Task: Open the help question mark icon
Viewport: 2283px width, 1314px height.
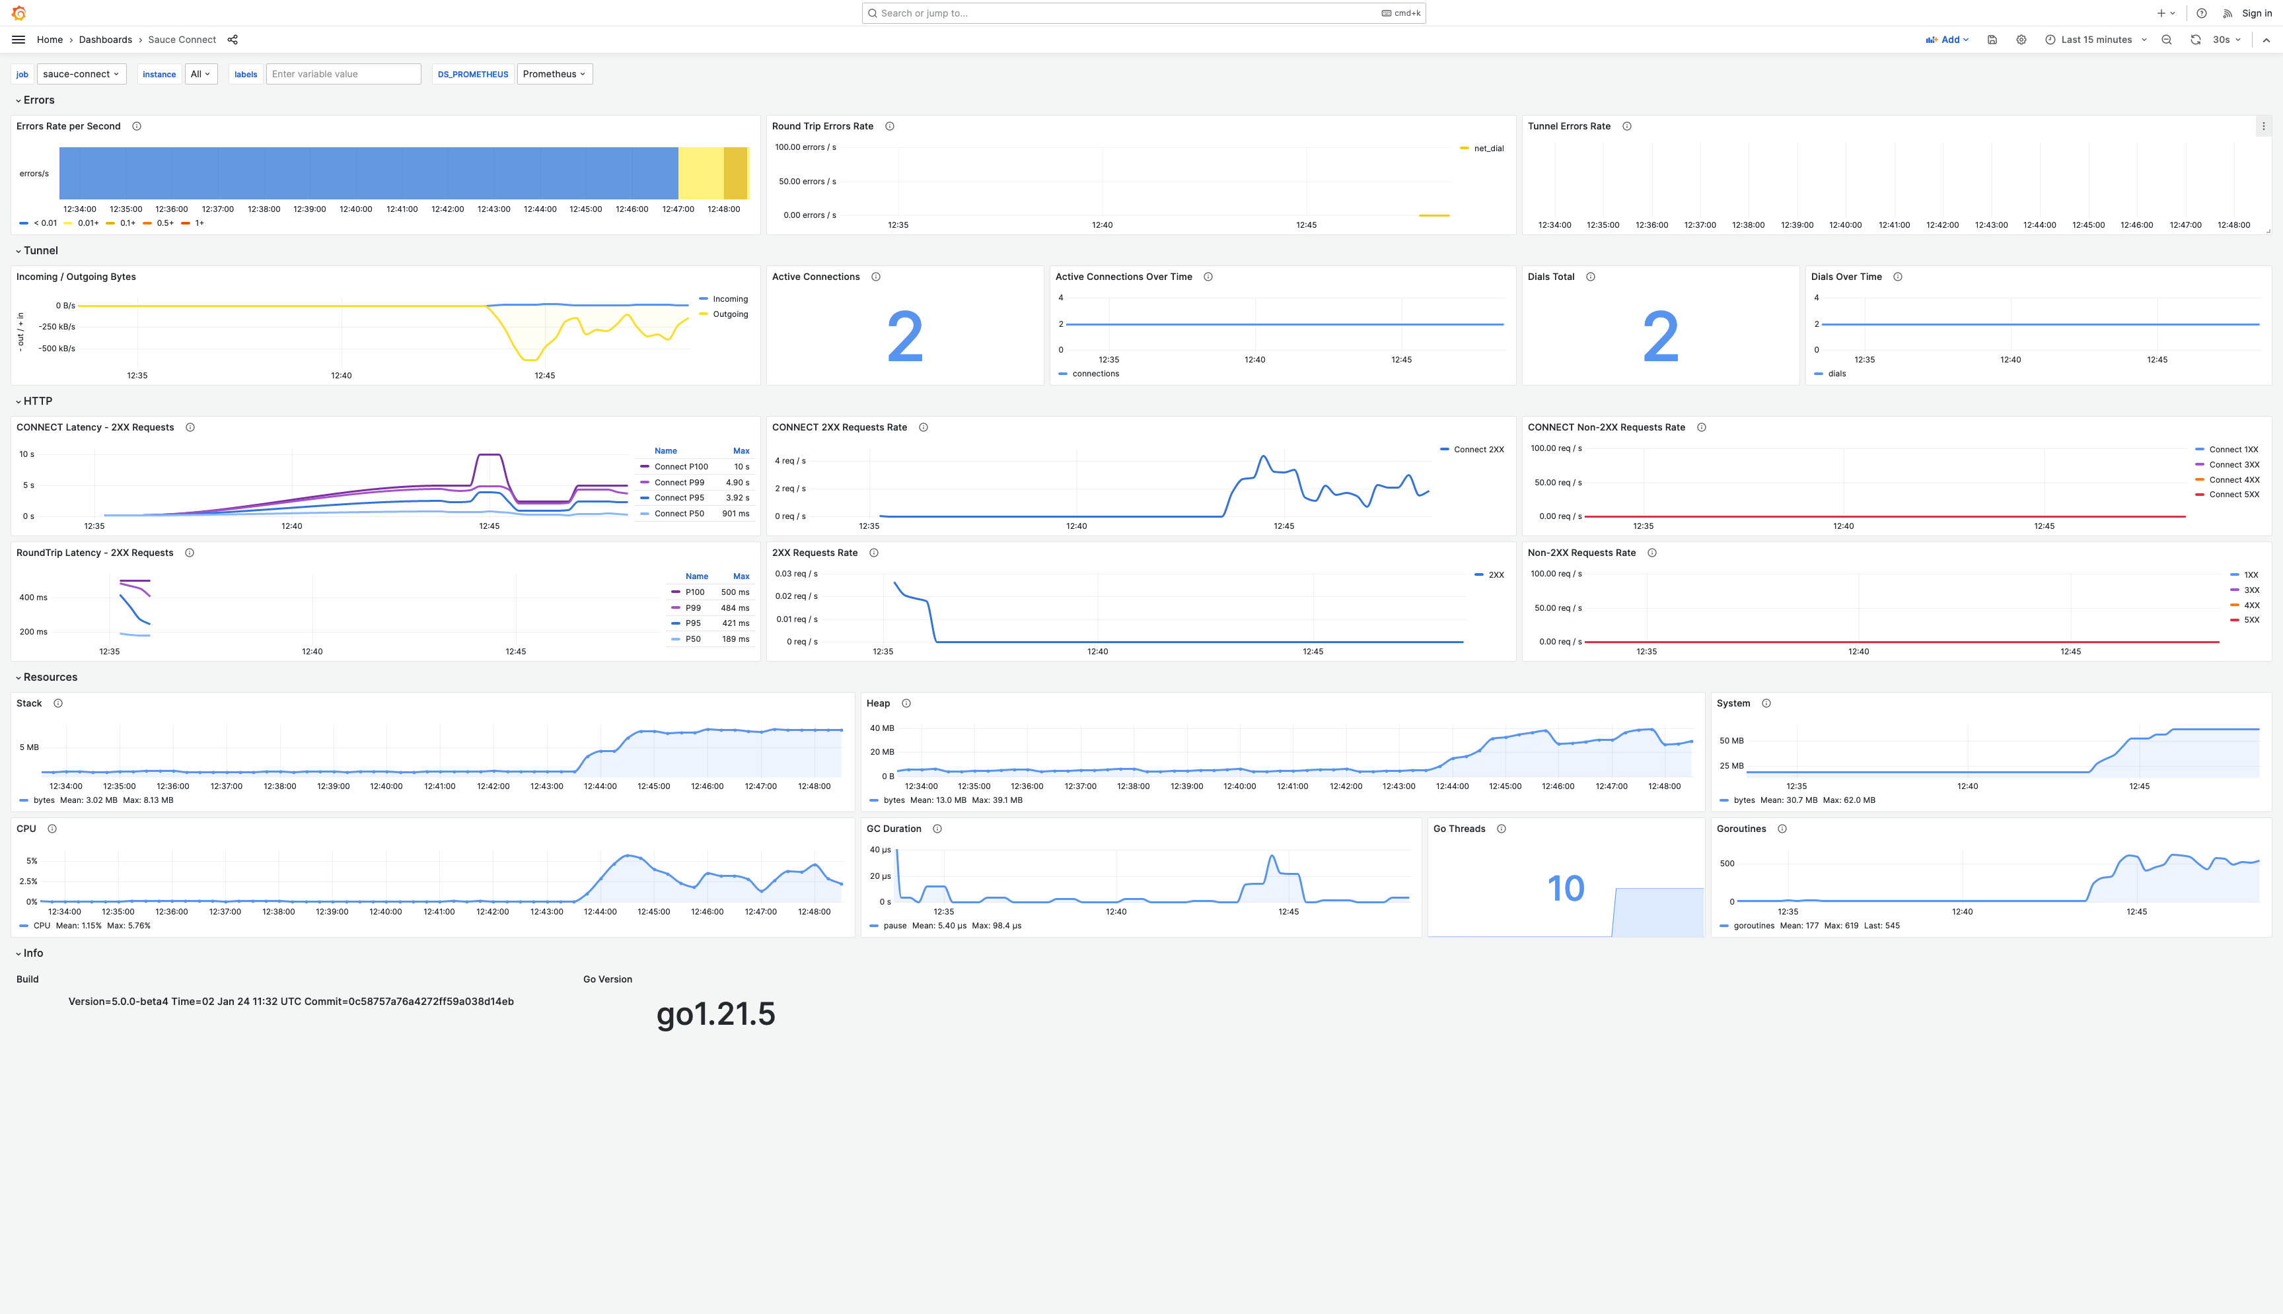Action: point(2202,14)
